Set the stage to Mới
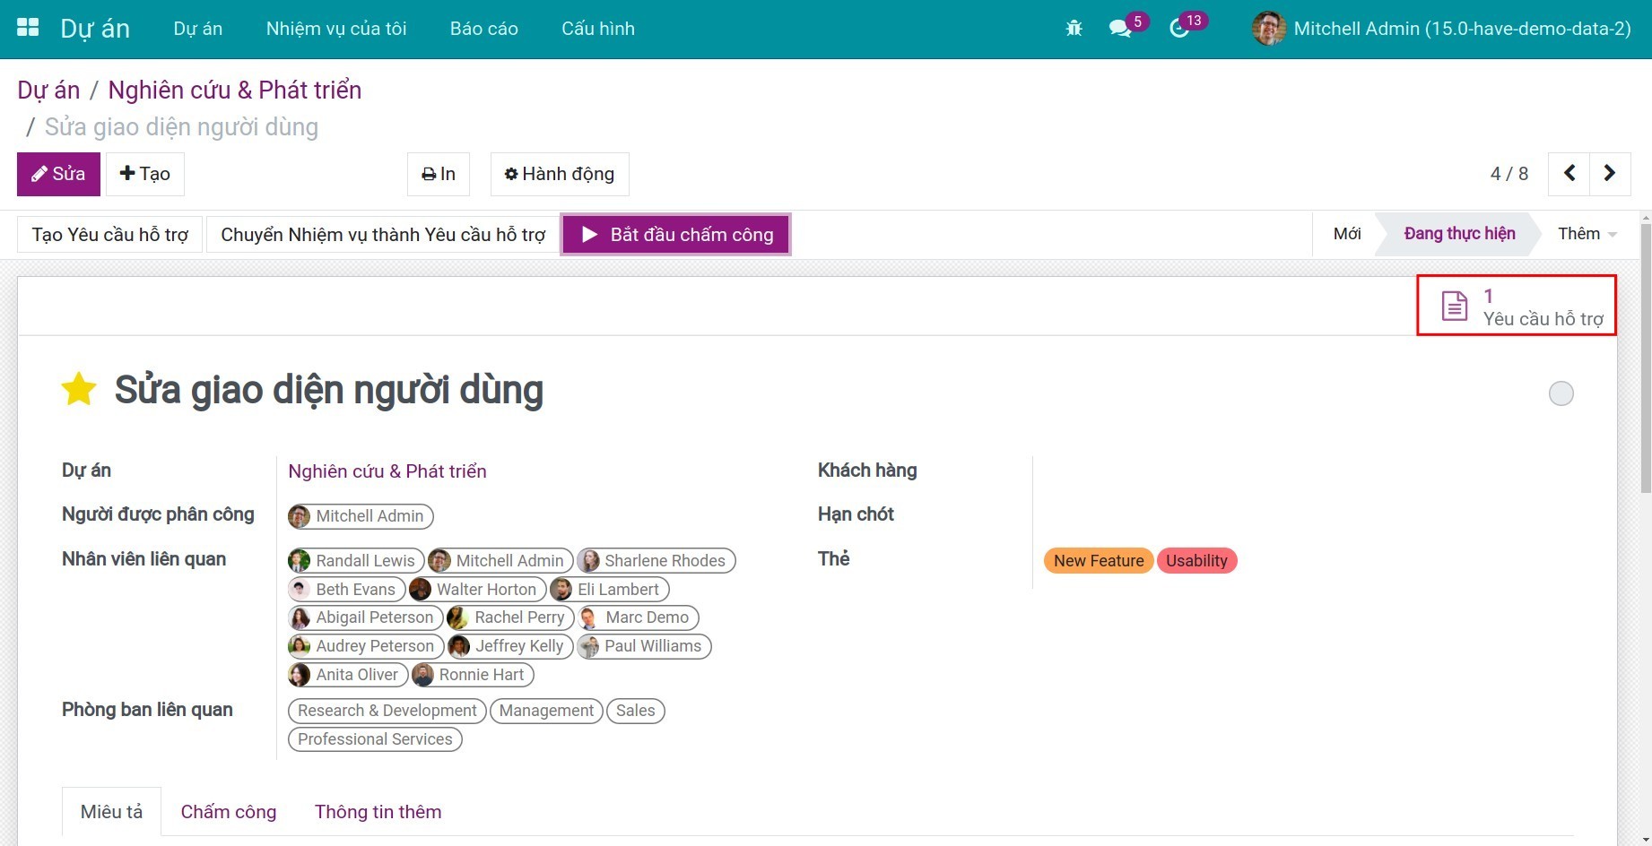Screen dimensions: 1652x846 point(1346,234)
